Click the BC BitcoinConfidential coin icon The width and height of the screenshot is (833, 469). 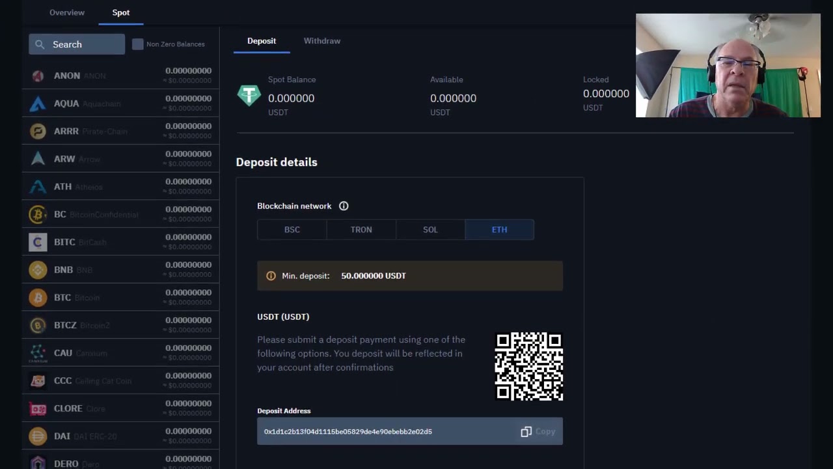click(38, 214)
